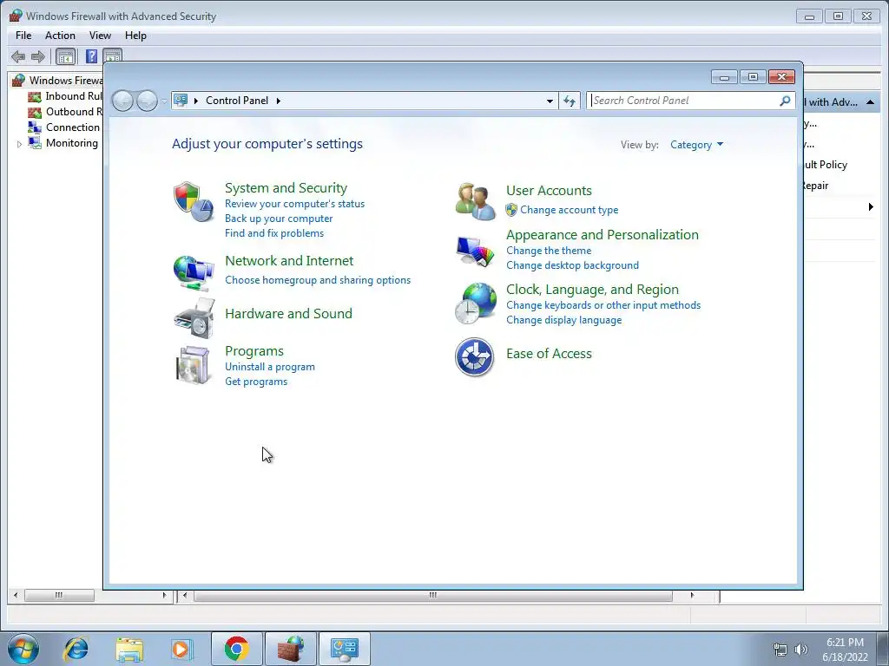Open the View by Category dropdown
Screen dimensions: 889x666
[x=696, y=145]
